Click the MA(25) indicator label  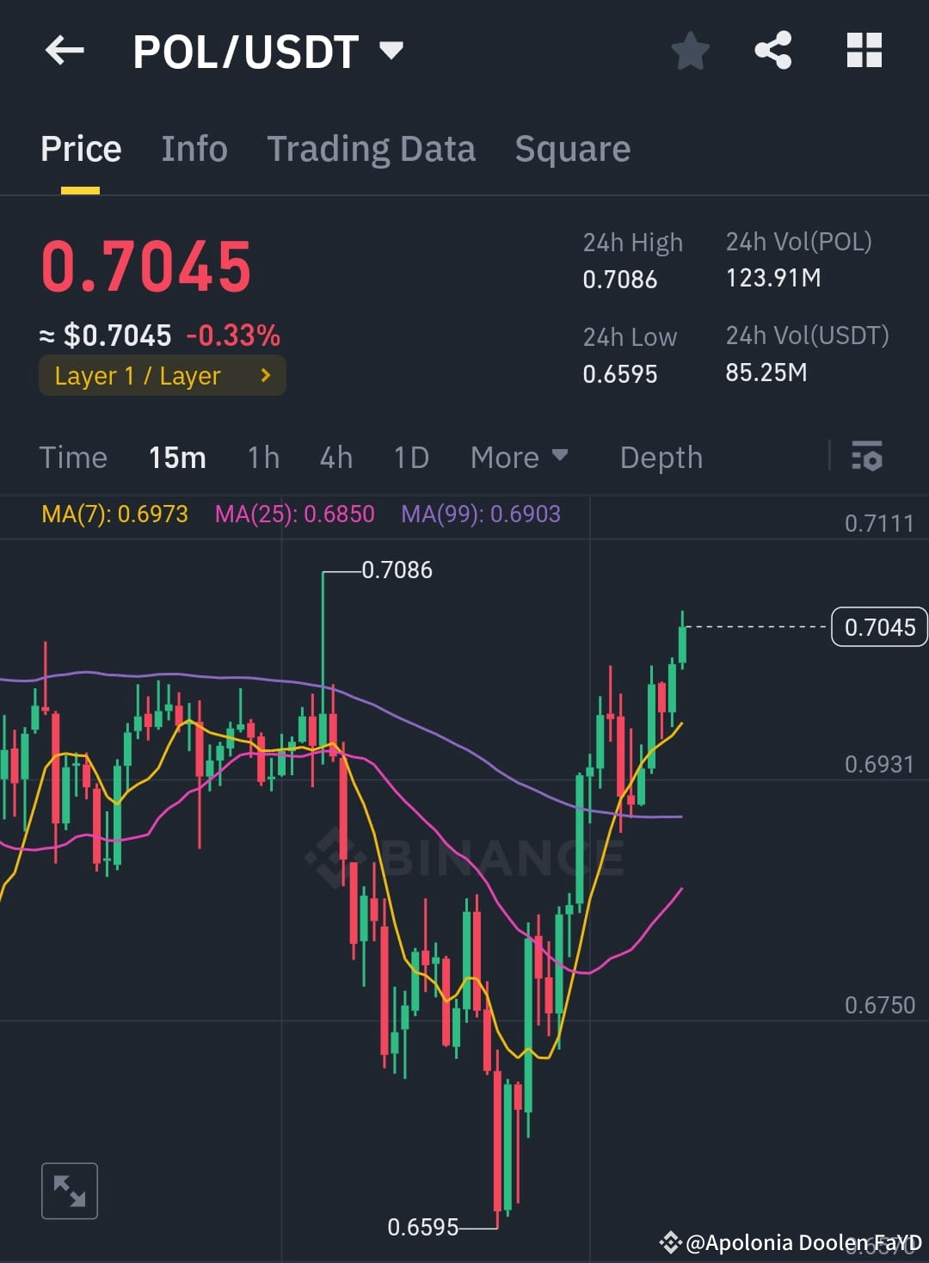pyautogui.click(x=294, y=514)
